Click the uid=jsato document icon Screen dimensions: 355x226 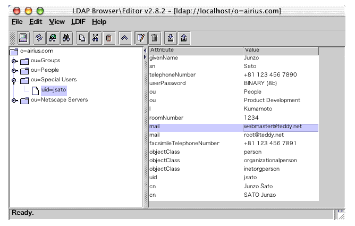coord(35,90)
